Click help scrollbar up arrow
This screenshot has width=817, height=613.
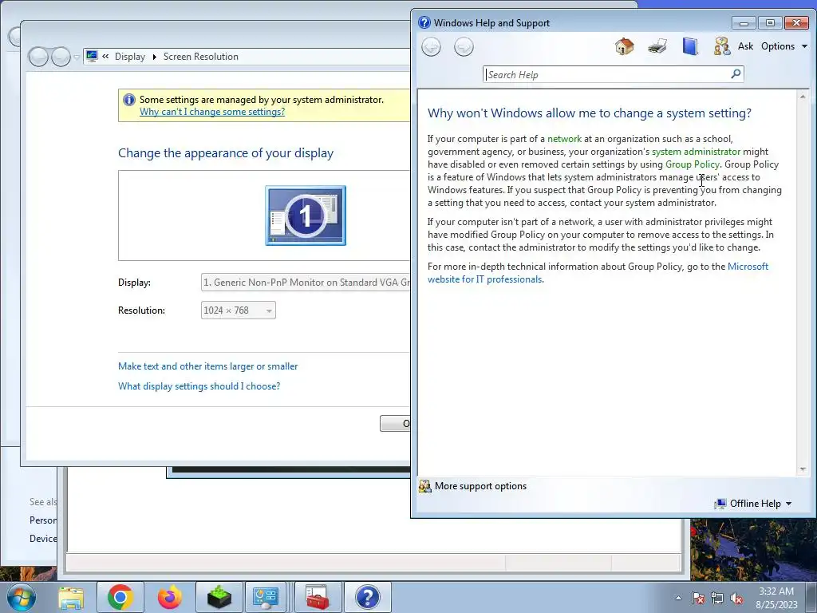(803, 97)
